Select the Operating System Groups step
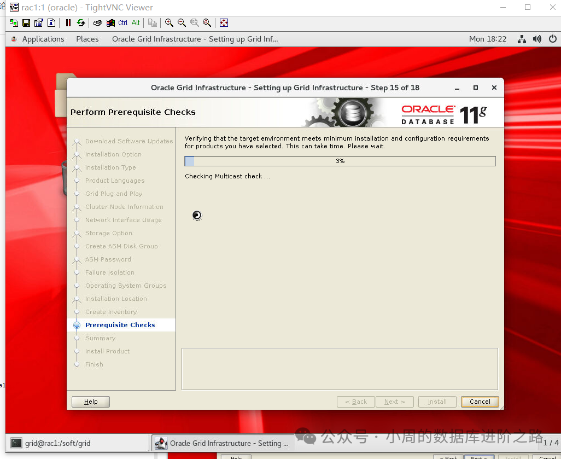The image size is (561, 459). (x=126, y=286)
